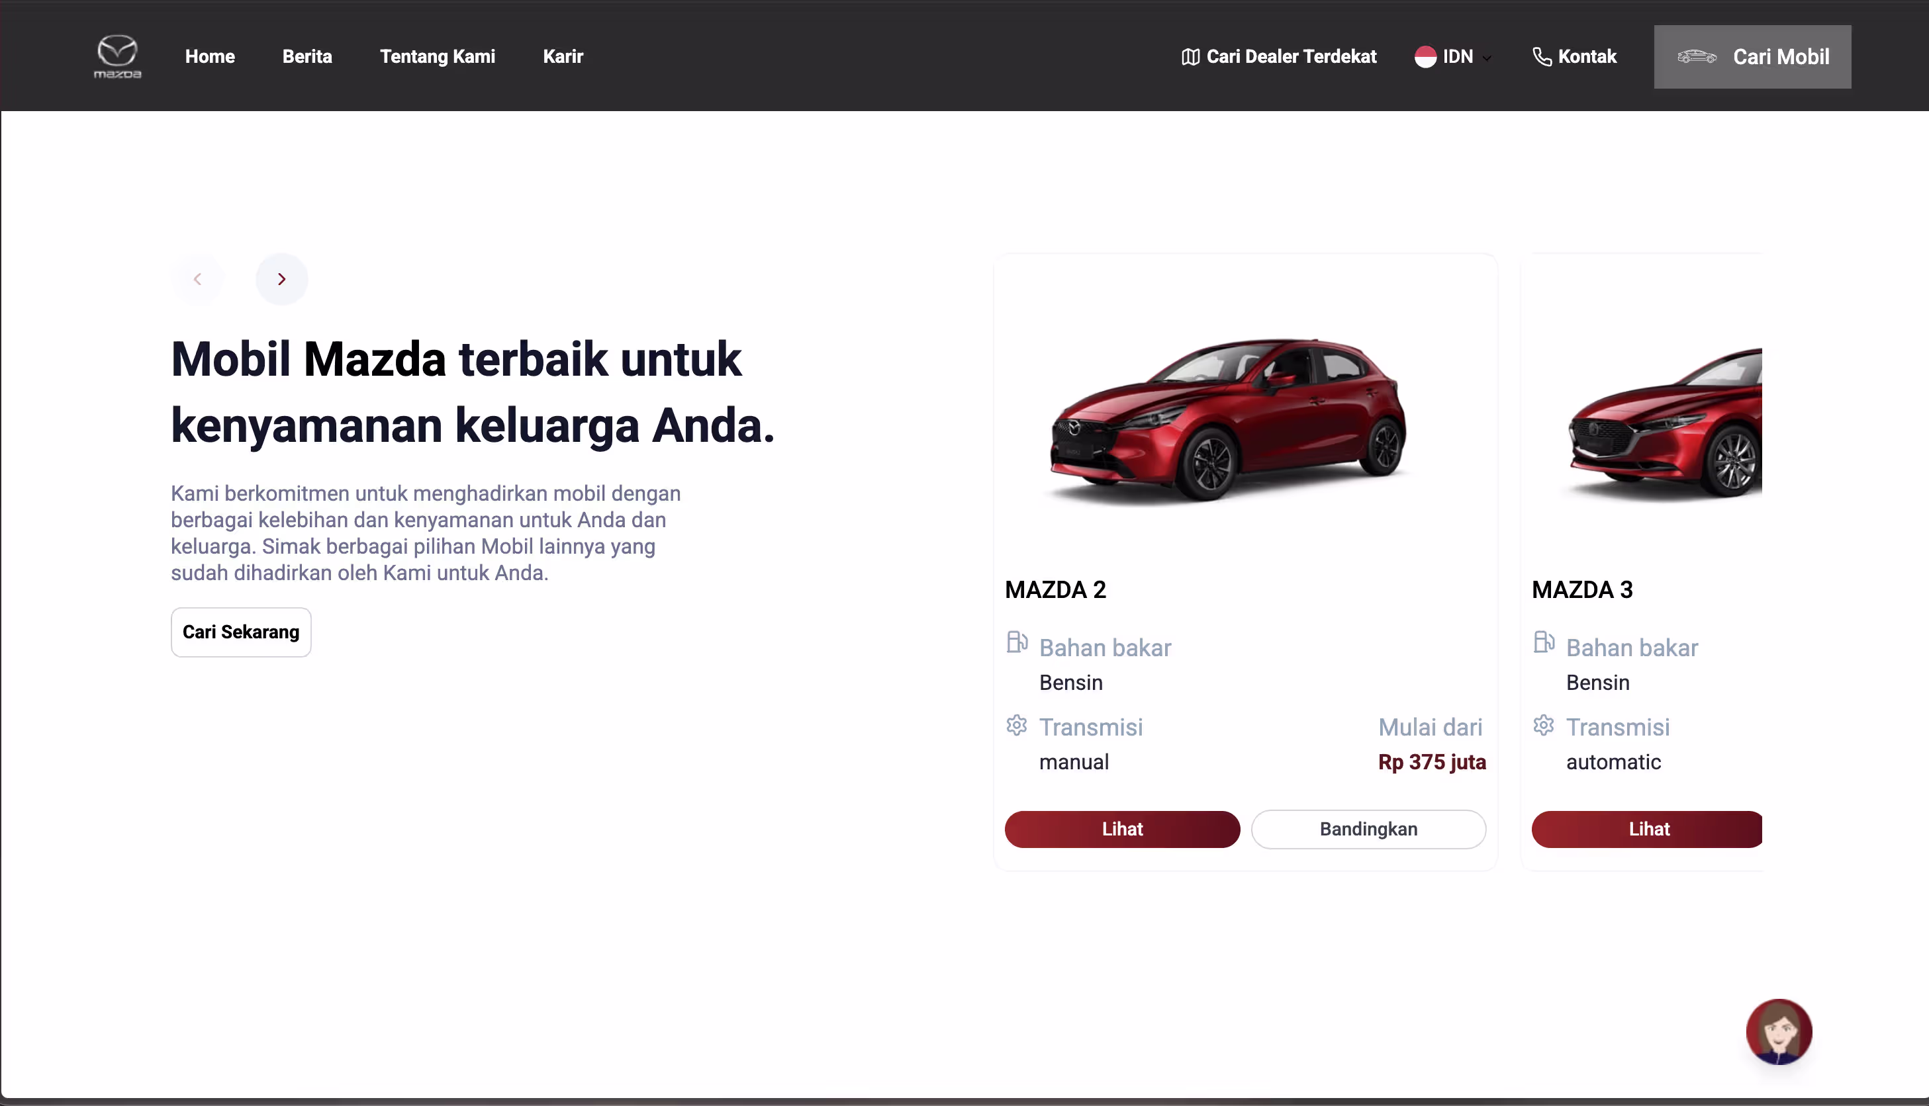Click the 'Mulai dari' label

1431,727
